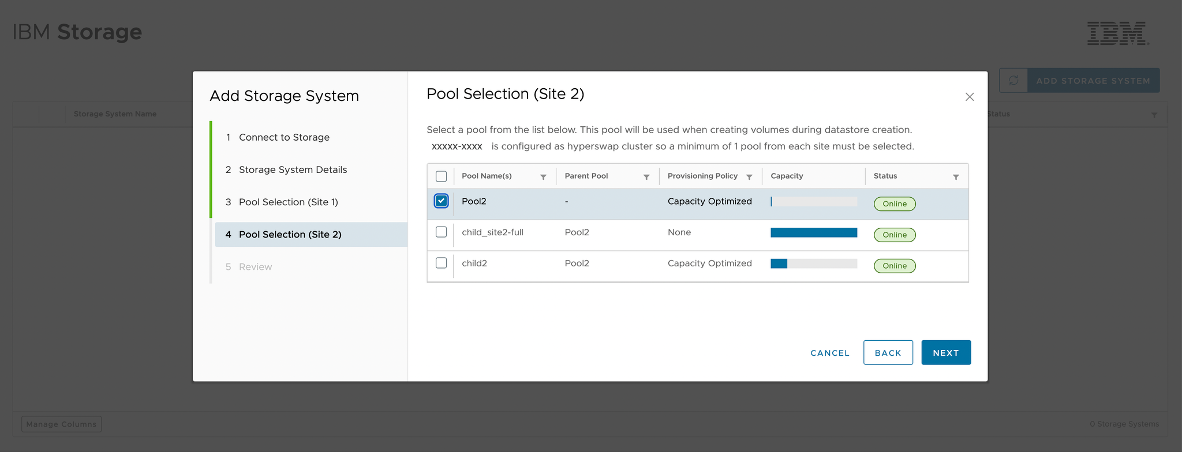
Task: Click the child_site2-full pool name
Action: (x=492, y=232)
